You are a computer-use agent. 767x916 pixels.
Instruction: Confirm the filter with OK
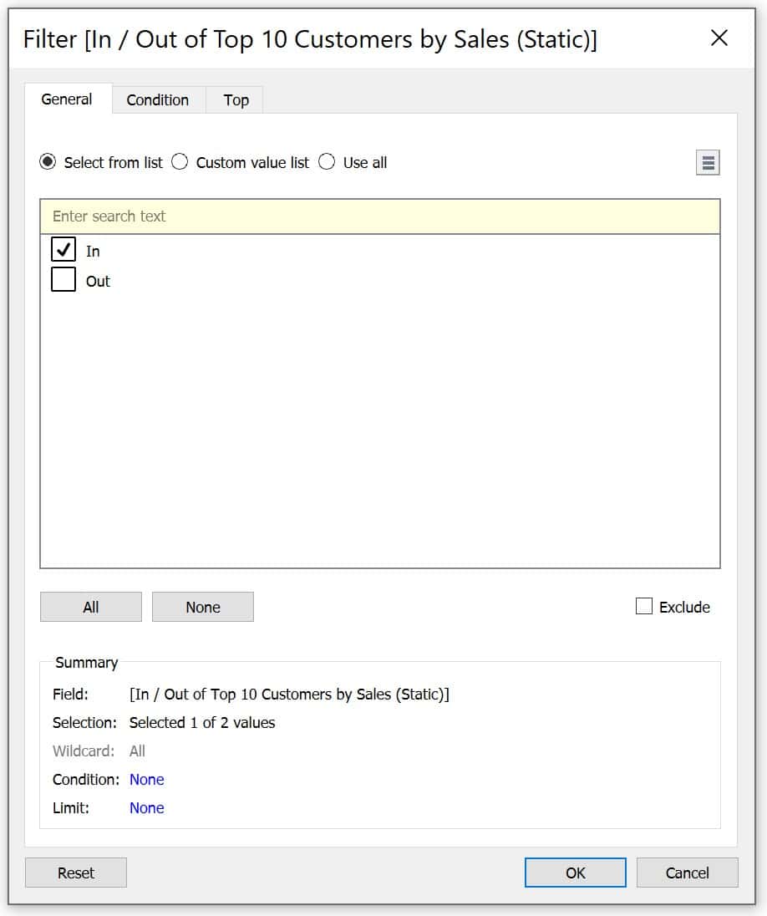576,873
